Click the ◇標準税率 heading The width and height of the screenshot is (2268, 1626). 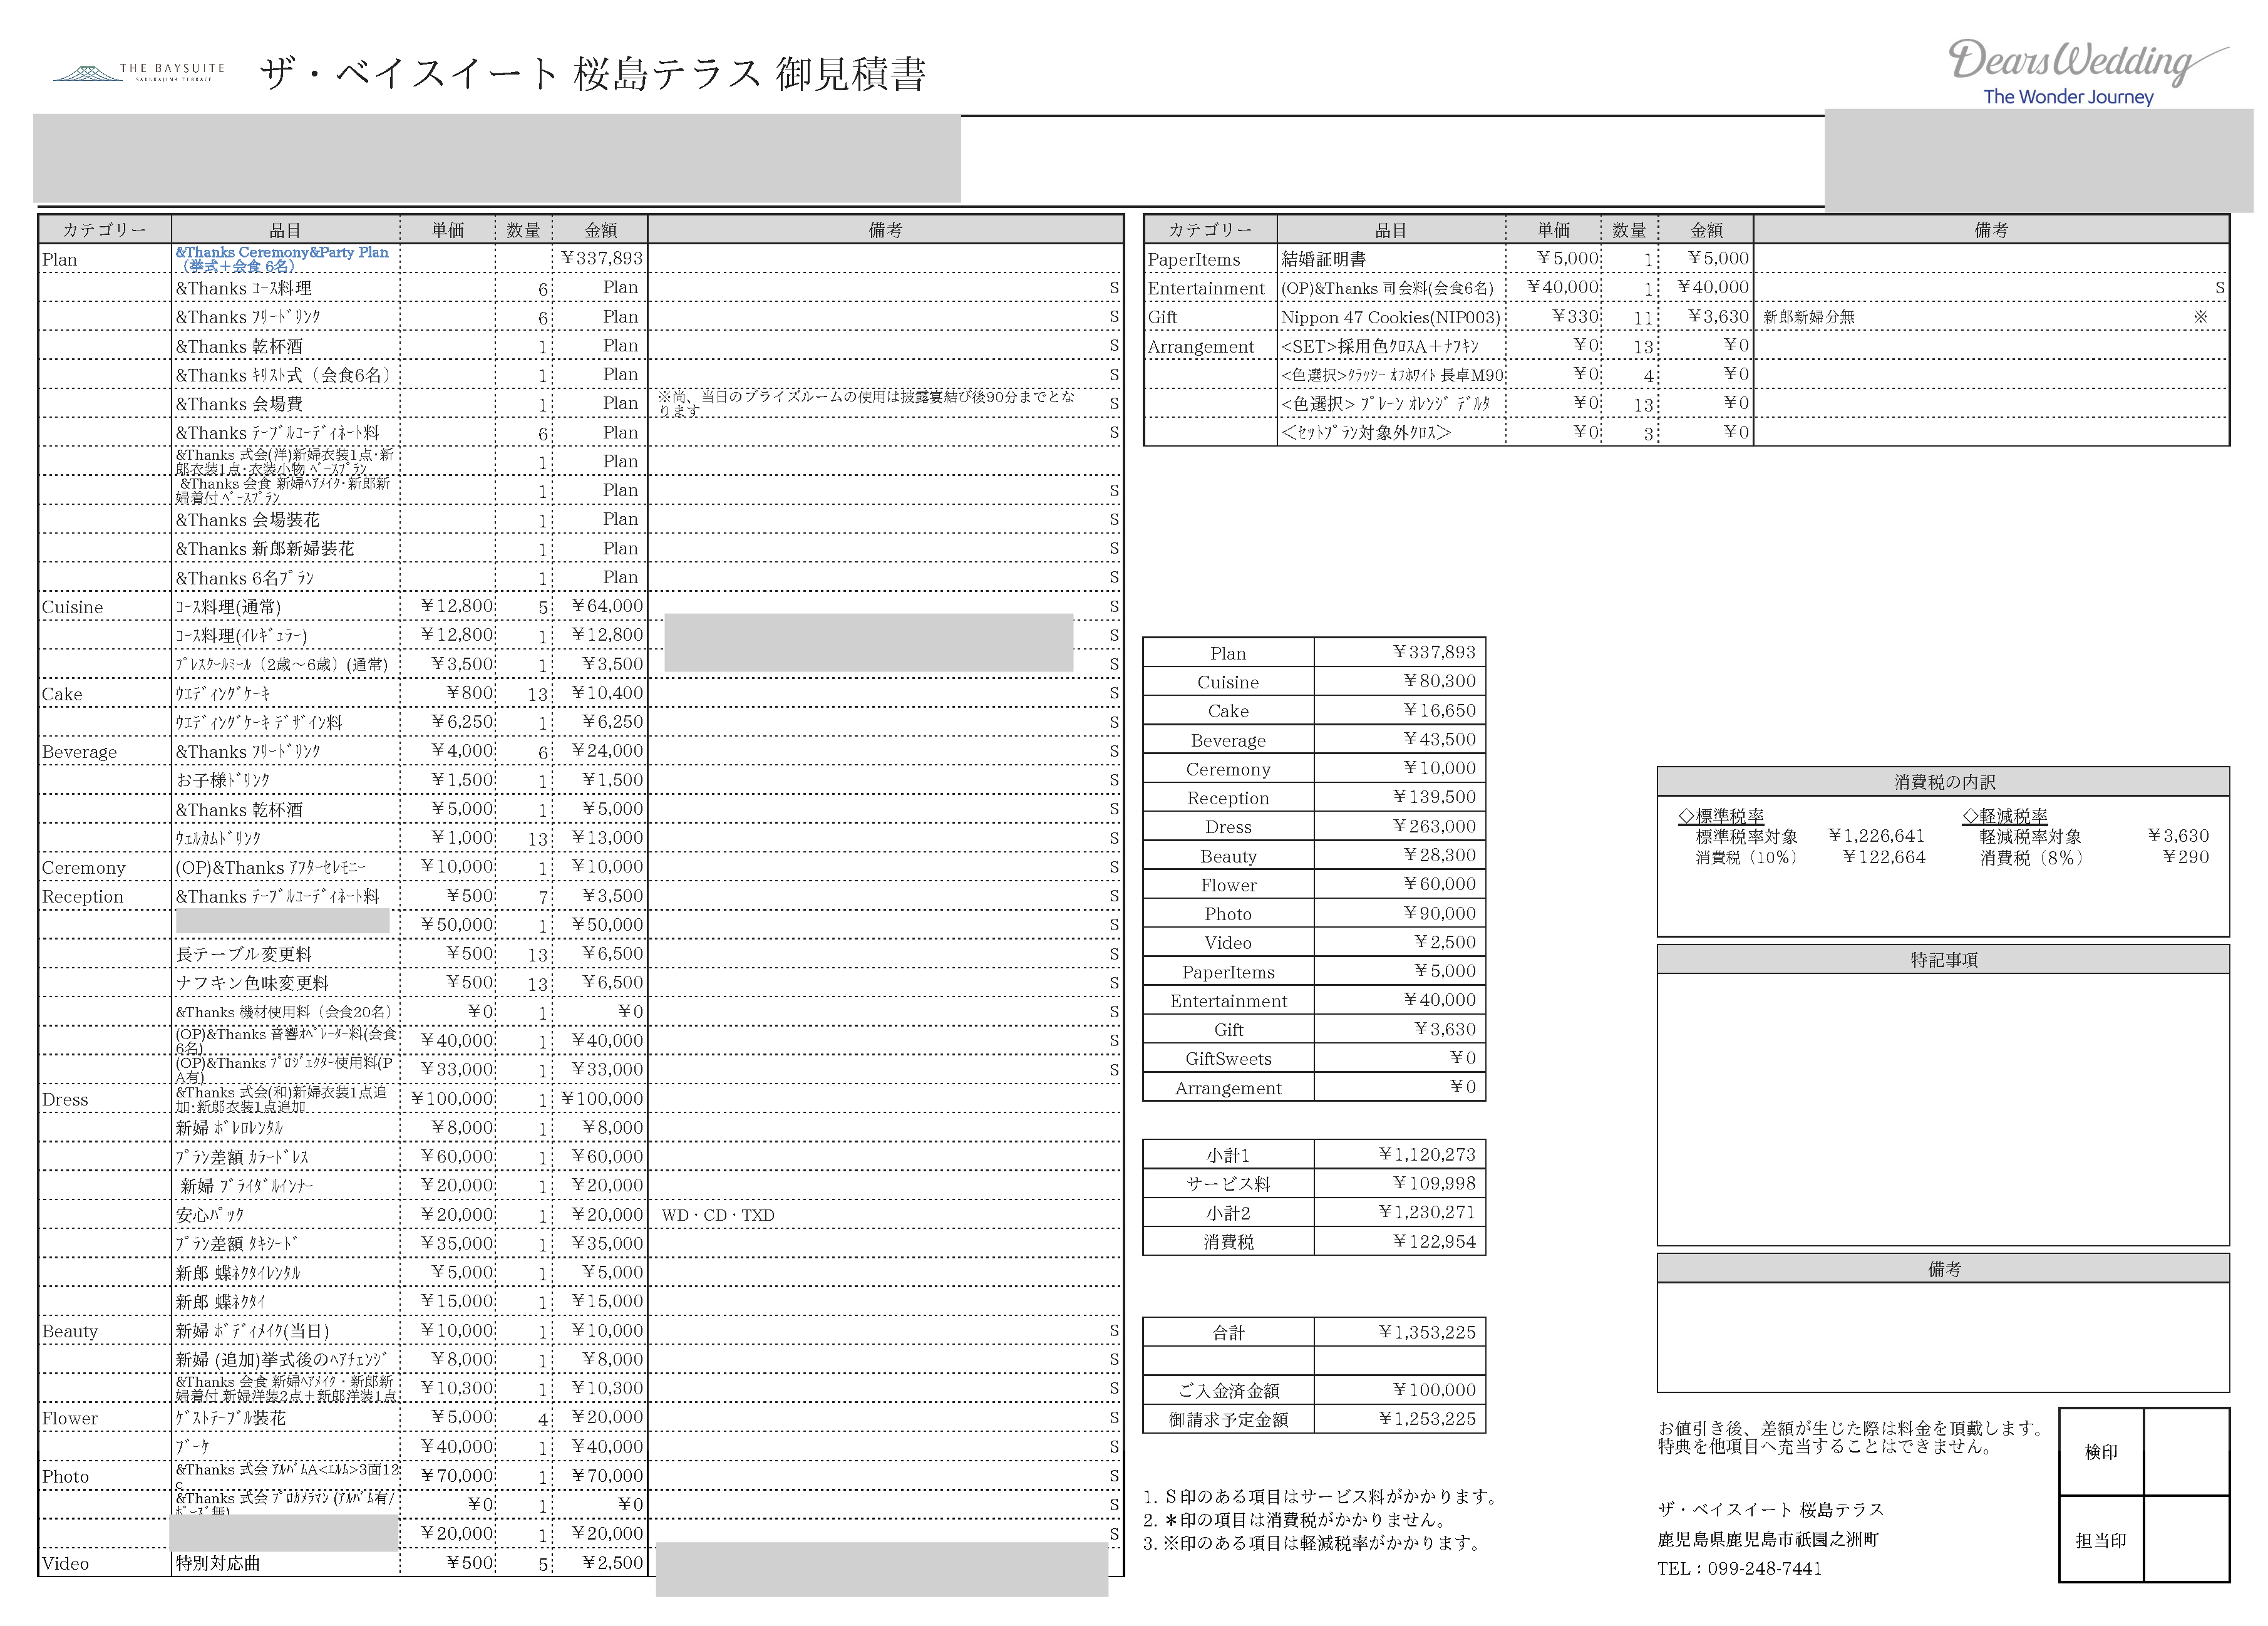point(1720,816)
